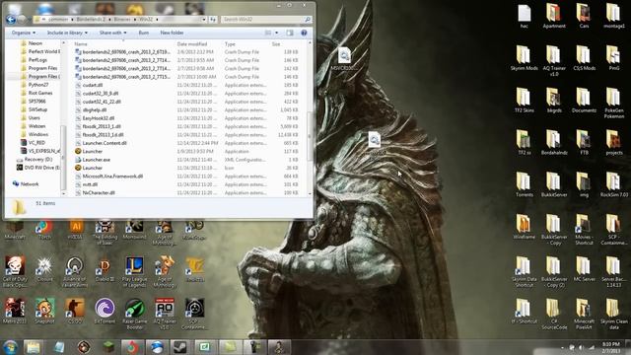
Task: Sort files by Date modified column
Action: coord(192,43)
